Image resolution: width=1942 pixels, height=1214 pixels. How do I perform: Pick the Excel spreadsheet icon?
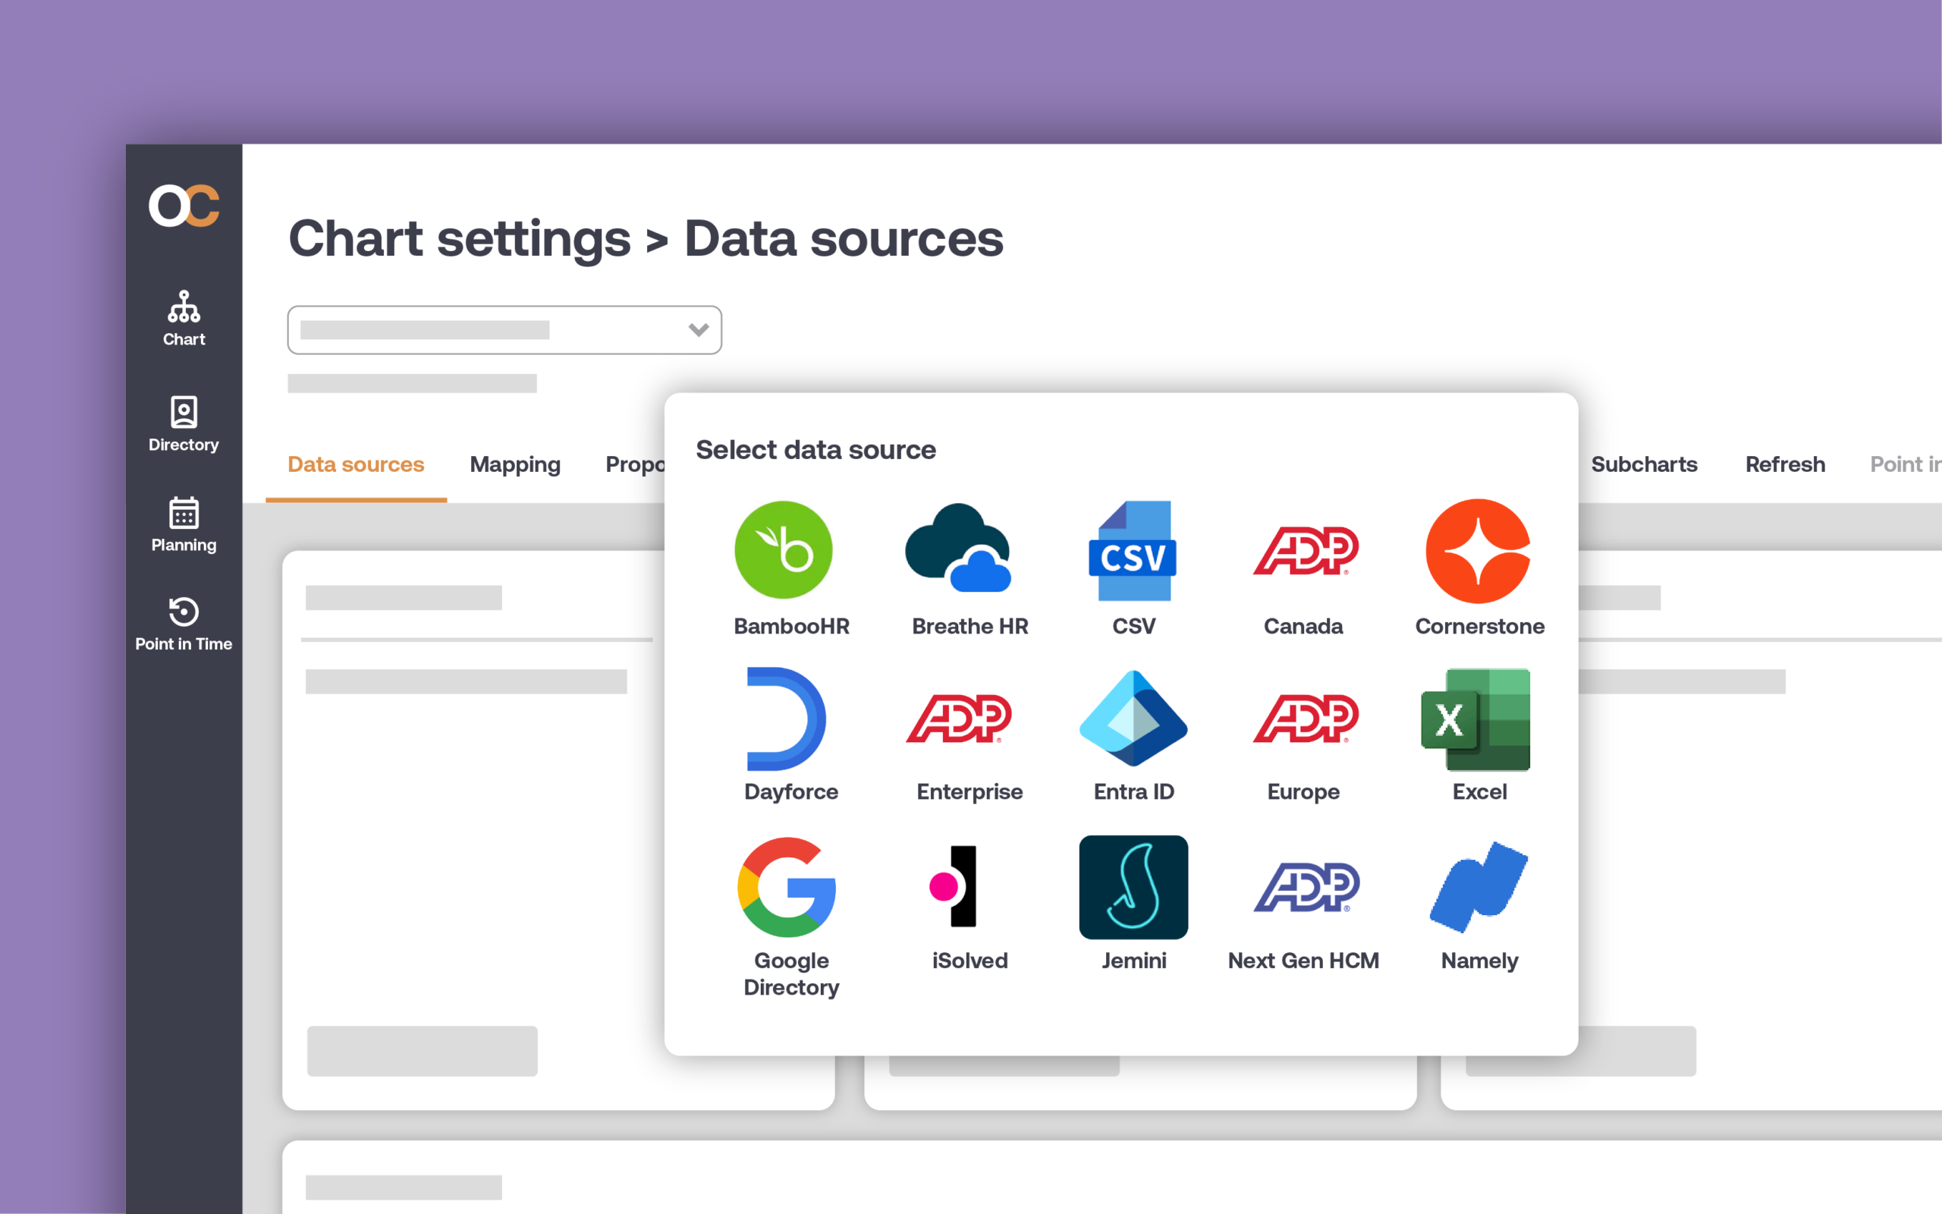1476,719
